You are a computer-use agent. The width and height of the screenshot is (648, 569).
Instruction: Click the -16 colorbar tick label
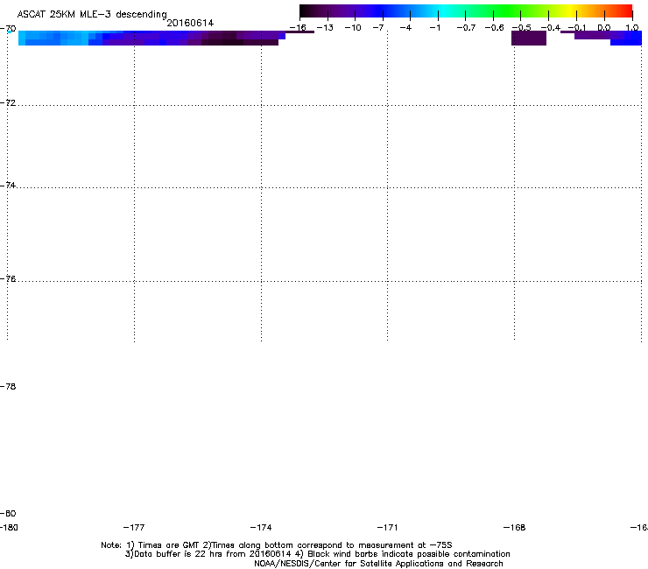coord(298,28)
